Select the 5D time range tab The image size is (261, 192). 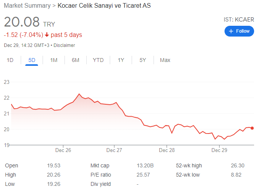[32, 60]
